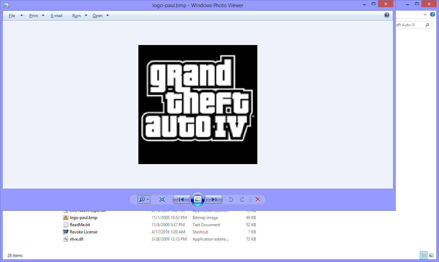Expand the Open dropdown arrow
Image resolution: width=439 pixels, height=262 pixels.
coord(107,15)
